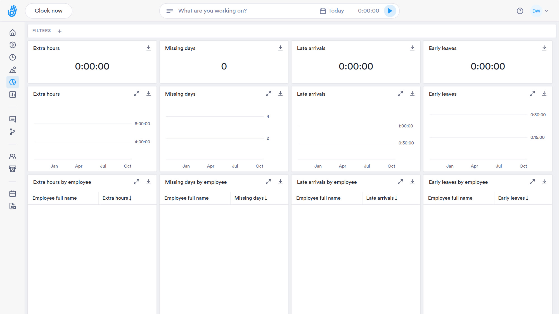Sort by Missing days column header

point(251,198)
